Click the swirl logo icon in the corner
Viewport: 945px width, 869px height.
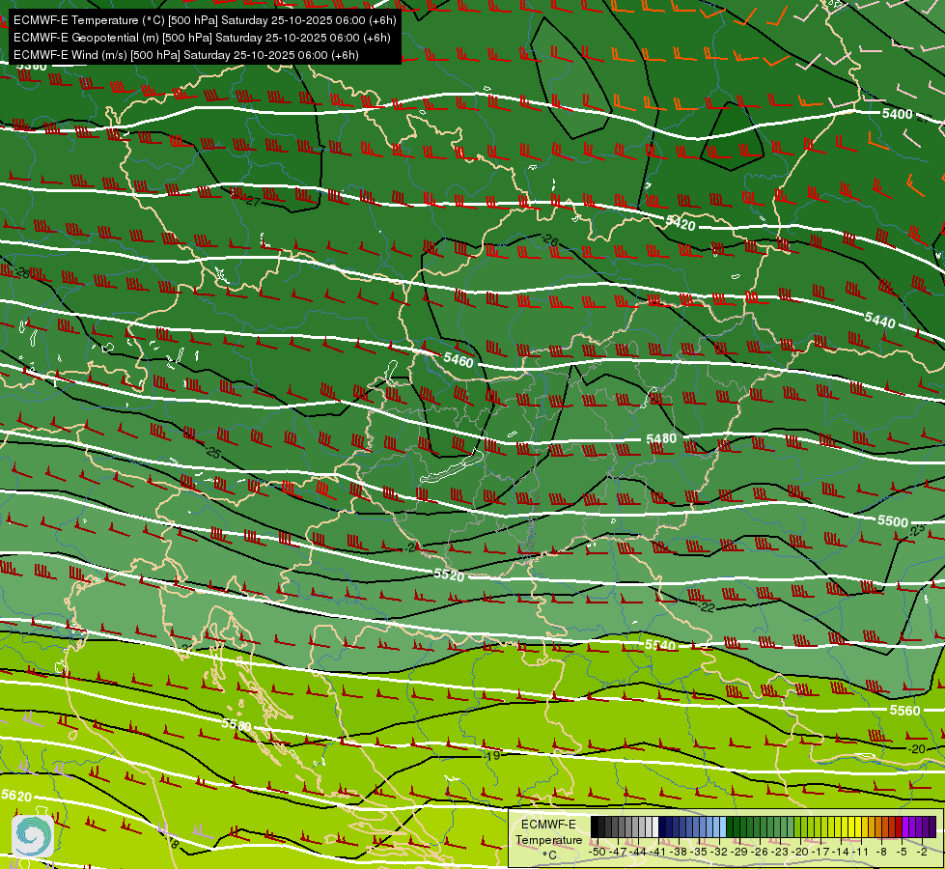(33, 836)
